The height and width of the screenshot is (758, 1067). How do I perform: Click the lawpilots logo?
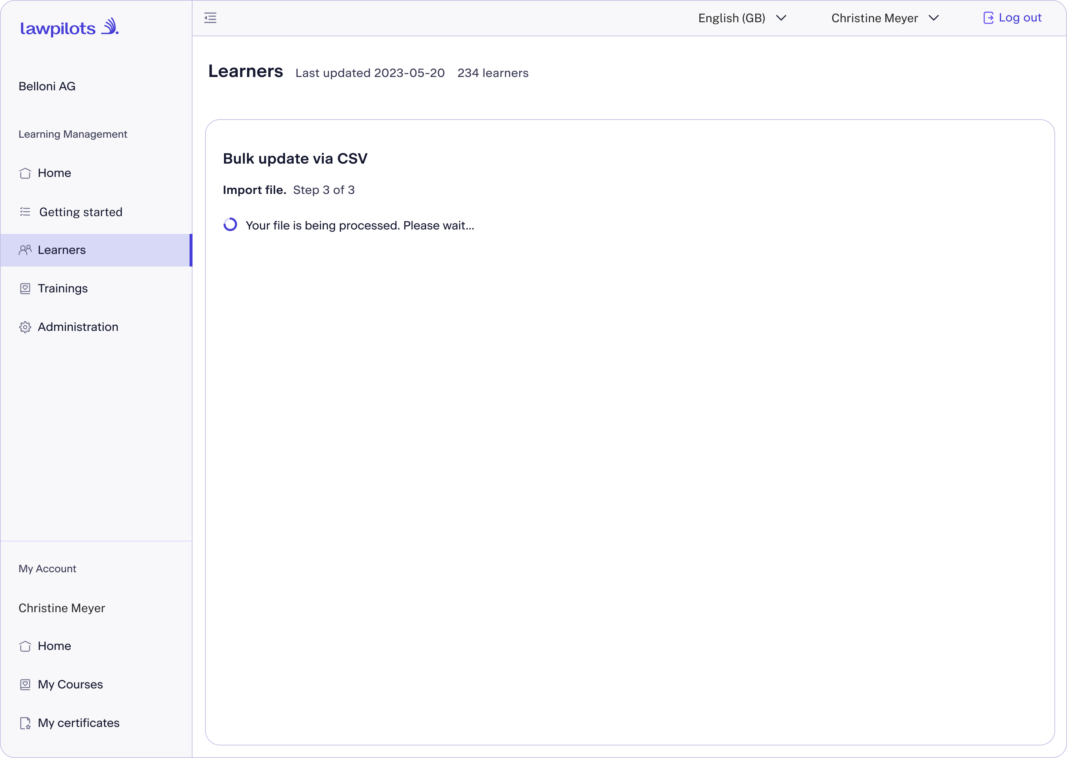pyautogui.click(x=70, y=27)
